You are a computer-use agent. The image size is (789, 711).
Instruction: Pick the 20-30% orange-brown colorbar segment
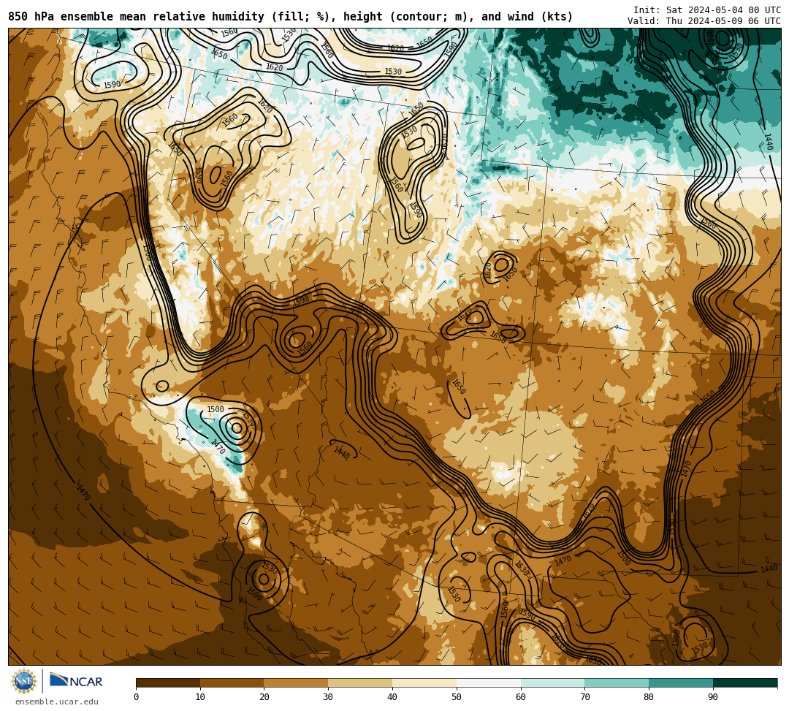(x=297, y=683)
